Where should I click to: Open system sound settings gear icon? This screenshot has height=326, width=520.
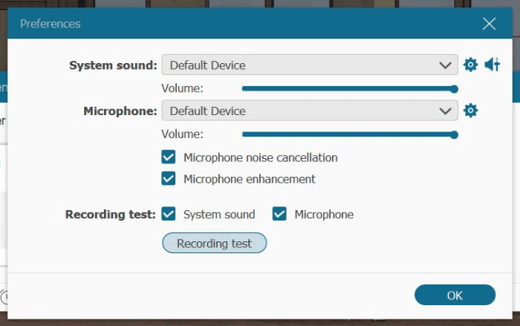pos(470,65)
